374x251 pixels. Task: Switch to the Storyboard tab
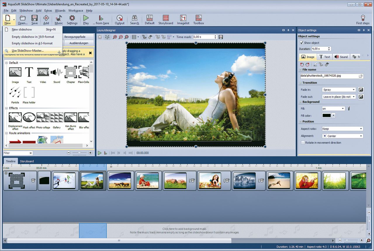pos(27,161)
